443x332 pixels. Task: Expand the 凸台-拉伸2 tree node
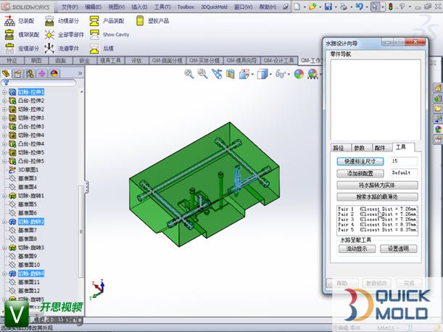tap(4, 101)
